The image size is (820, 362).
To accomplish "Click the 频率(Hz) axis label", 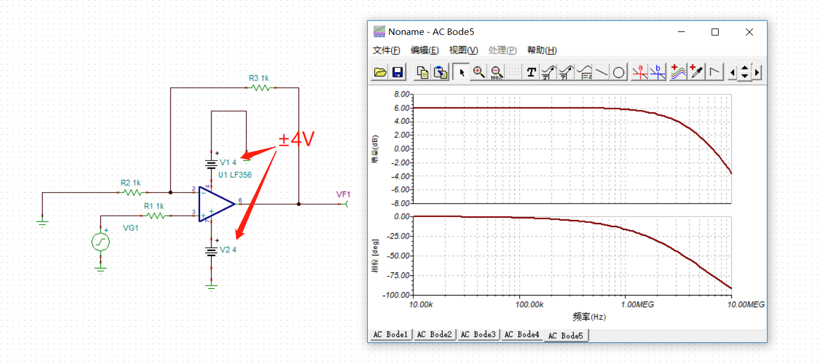I will 589,317.
